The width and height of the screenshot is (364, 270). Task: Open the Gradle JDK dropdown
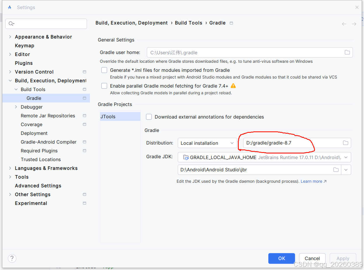click(x=264, y=157)
